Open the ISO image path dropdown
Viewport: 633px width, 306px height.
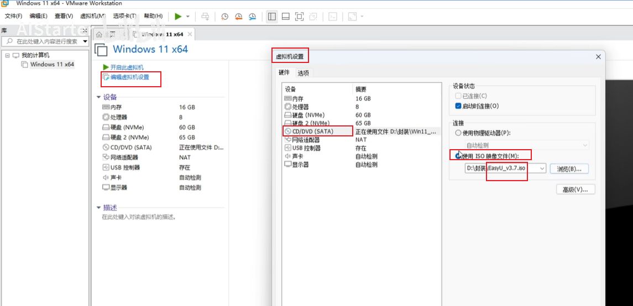point(542,168)
